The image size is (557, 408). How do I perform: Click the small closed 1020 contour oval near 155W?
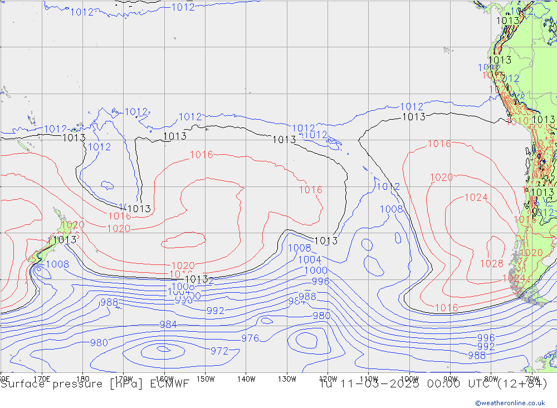pyautogui.click(x=183, y=240)
